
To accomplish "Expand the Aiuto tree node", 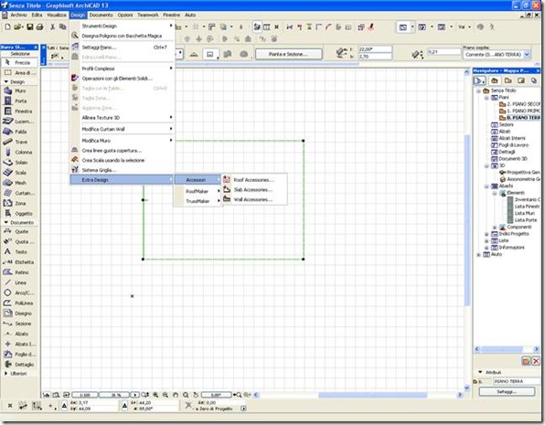I will (479, 254).
